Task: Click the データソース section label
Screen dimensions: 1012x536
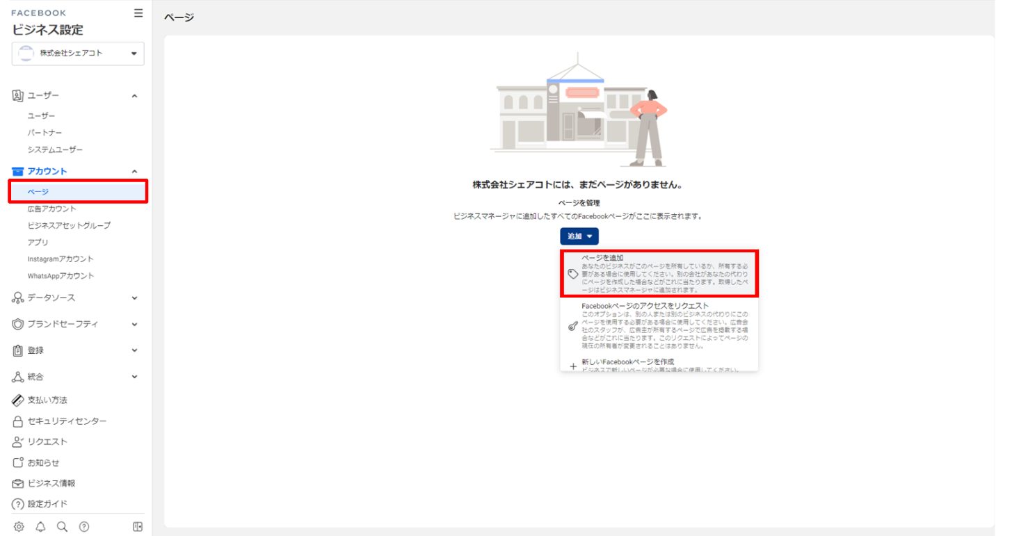Action: point(51,298)
